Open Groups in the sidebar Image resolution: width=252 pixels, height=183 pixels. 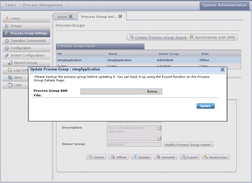click(x=26, y=26)
